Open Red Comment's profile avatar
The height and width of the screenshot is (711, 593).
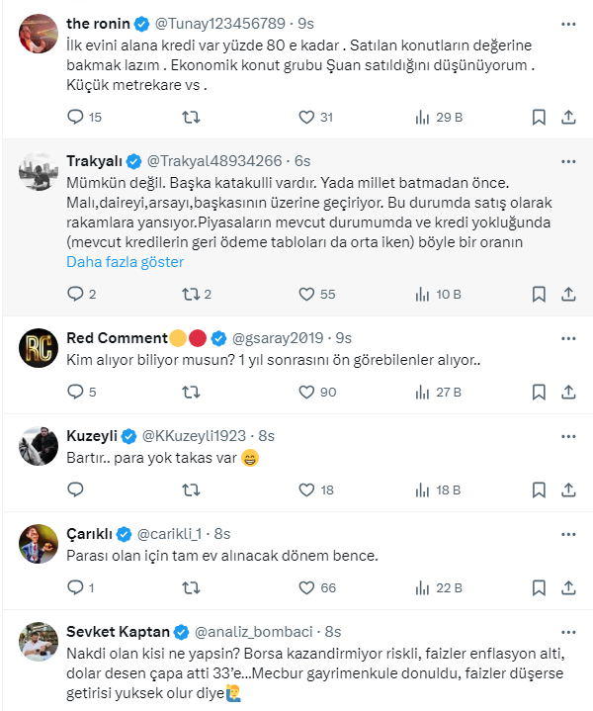pyautogui.click(x=39, y=348)
